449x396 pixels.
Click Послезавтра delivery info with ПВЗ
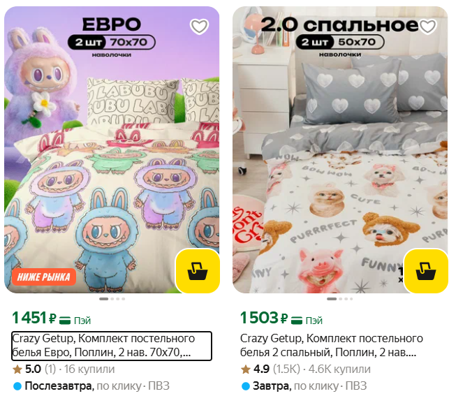coord(91,386)
